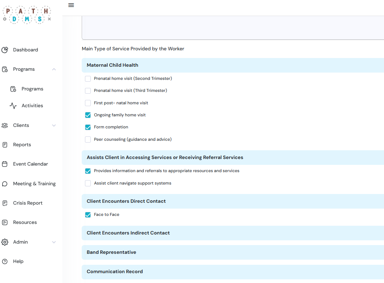Image resolution: width=384 pixels, height=283 pixels.
Task: Click the Admin gear icon
Action: point(5,242)
